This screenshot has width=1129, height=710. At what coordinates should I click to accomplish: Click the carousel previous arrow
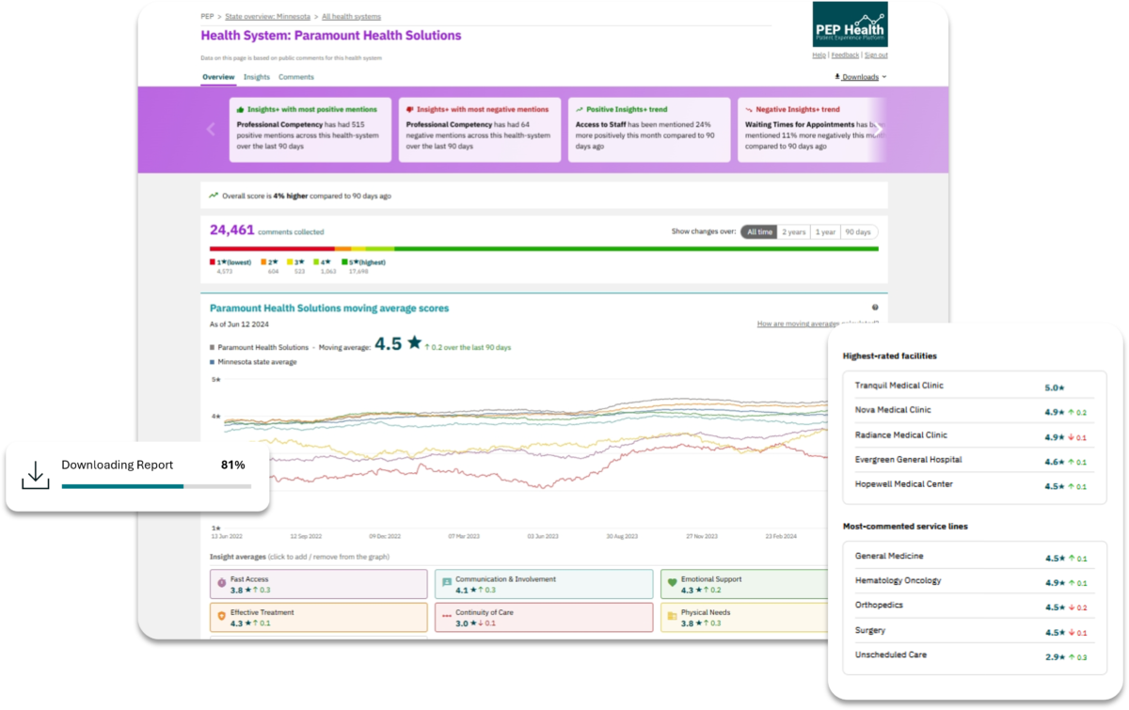[x=211, y=130]
